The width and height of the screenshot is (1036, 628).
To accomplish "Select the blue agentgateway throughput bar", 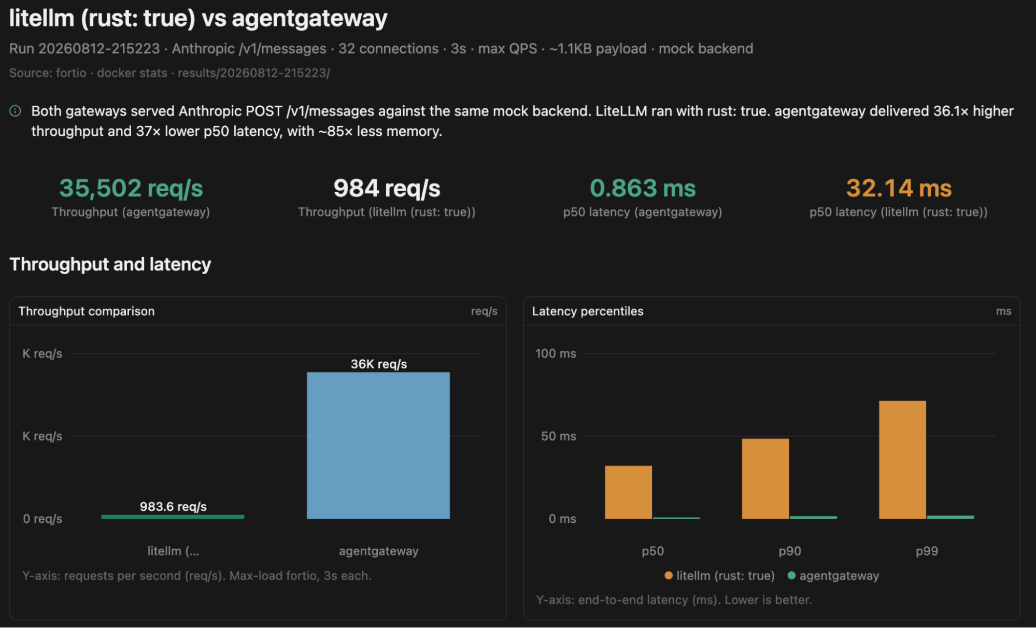I will pos(378,445).
